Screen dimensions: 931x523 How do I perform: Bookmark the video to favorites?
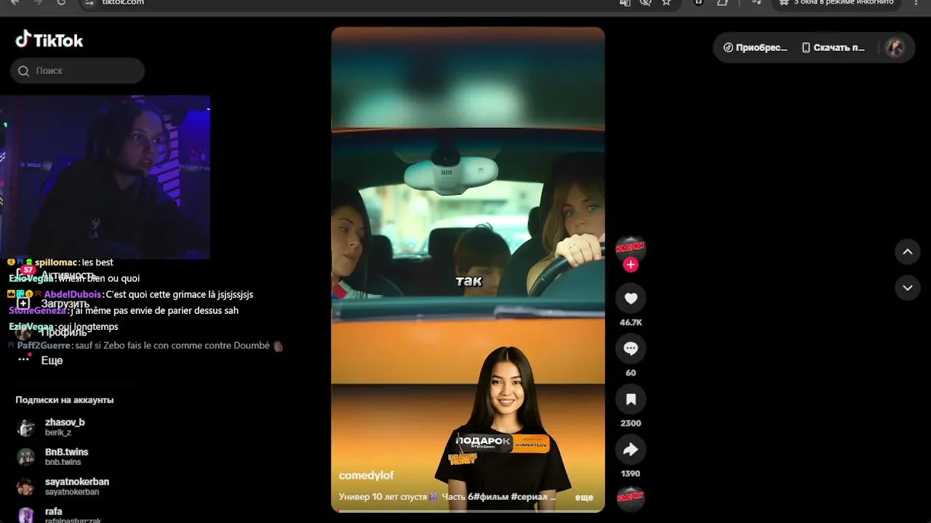(631, 399)
